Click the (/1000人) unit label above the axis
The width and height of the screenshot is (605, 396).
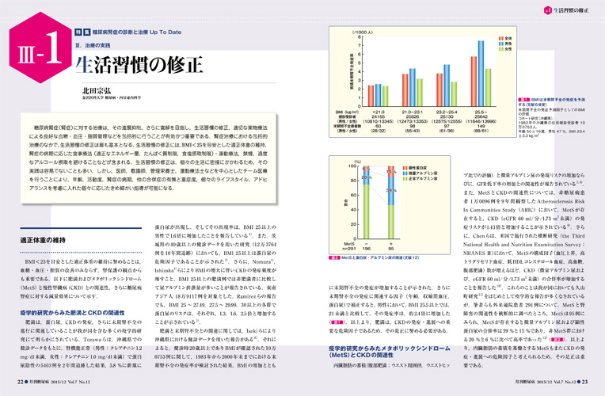[362, 32]
